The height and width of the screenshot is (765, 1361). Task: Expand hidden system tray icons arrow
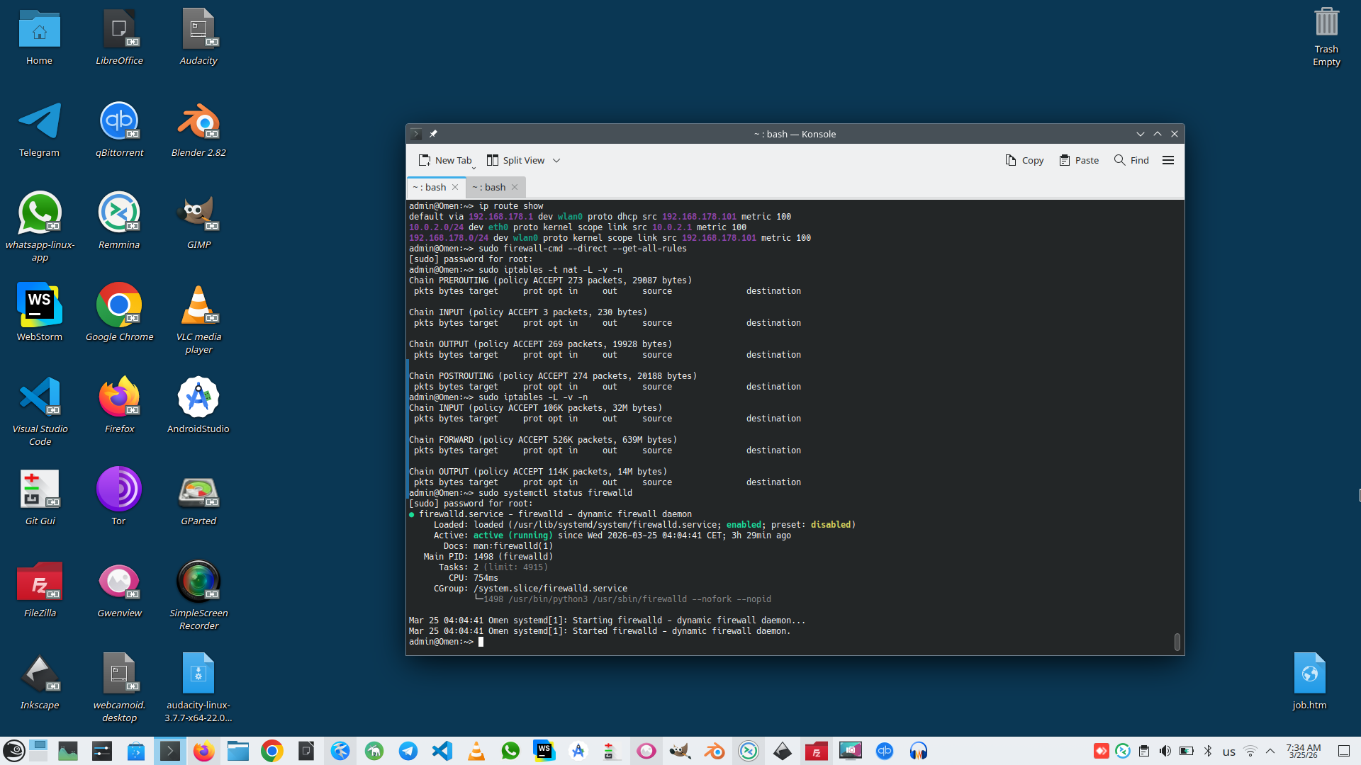pos(1270,751)
